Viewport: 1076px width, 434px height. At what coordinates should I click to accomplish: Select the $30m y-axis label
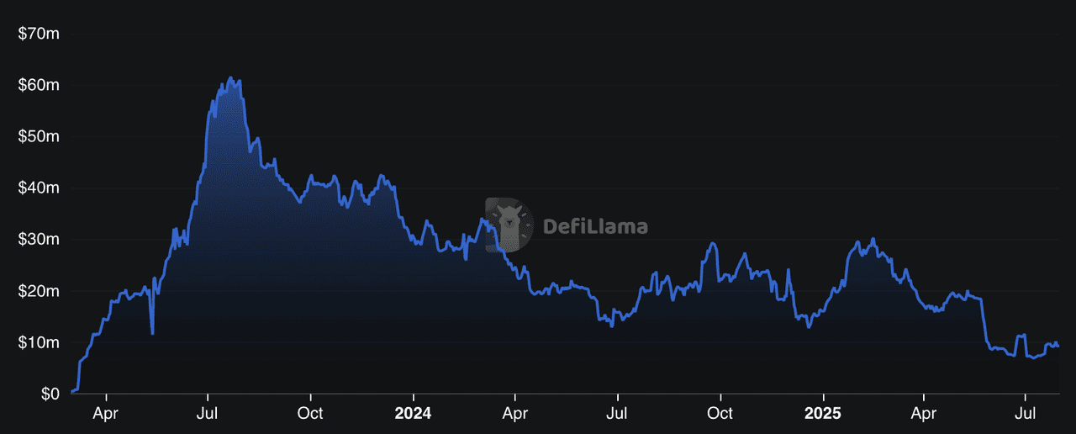(37, 240)
